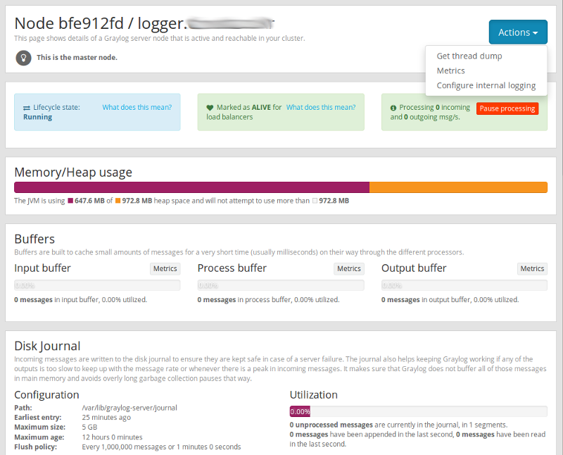Image resolution: width=563 pixels, height=455 pixels.
Task: Select Configure internal logging option
Action: [x=486, y=85]
